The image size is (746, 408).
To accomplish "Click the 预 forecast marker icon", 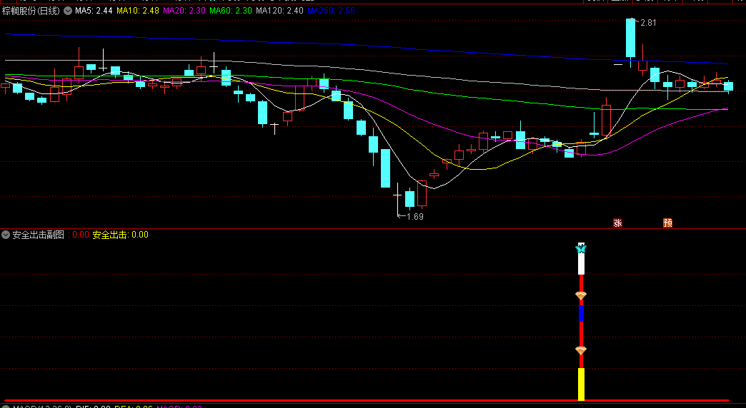I will pos(667,223).
